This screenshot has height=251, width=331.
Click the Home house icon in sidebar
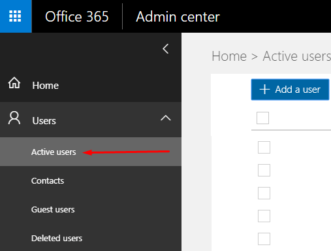(14, 83)
